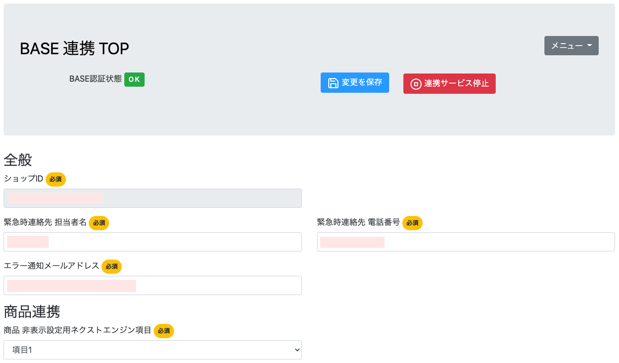The height and width of the screenshot is (363, 619).
Task: Click the エラー通知メールアドレス input field
Action: point(153,285)
